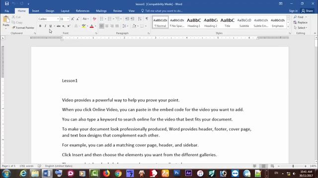Open the font size dropdown
318x178 pixels.
[x=68, y=19]
